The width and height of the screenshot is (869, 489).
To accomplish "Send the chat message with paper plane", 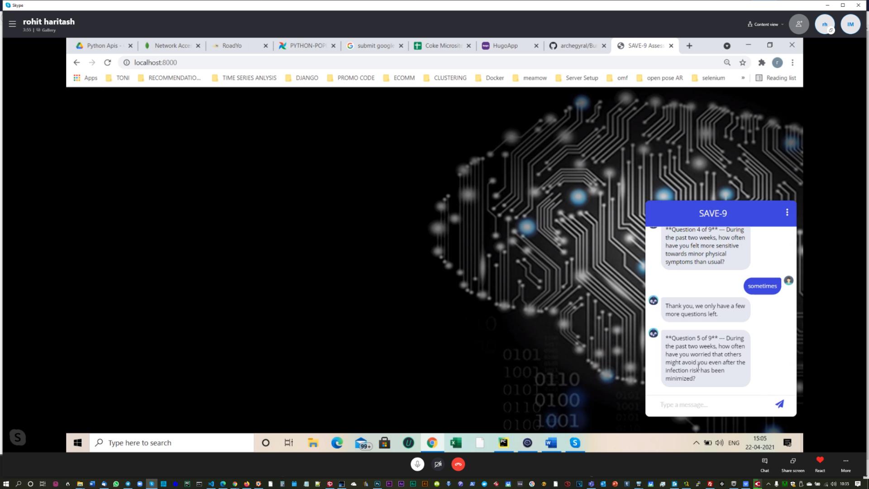I will 779,404.
